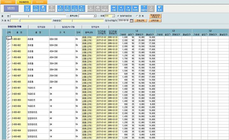The width and height of the screenshot is (229, 140).
Task: Go to previous record with 이전 icon
Action: 121,9
